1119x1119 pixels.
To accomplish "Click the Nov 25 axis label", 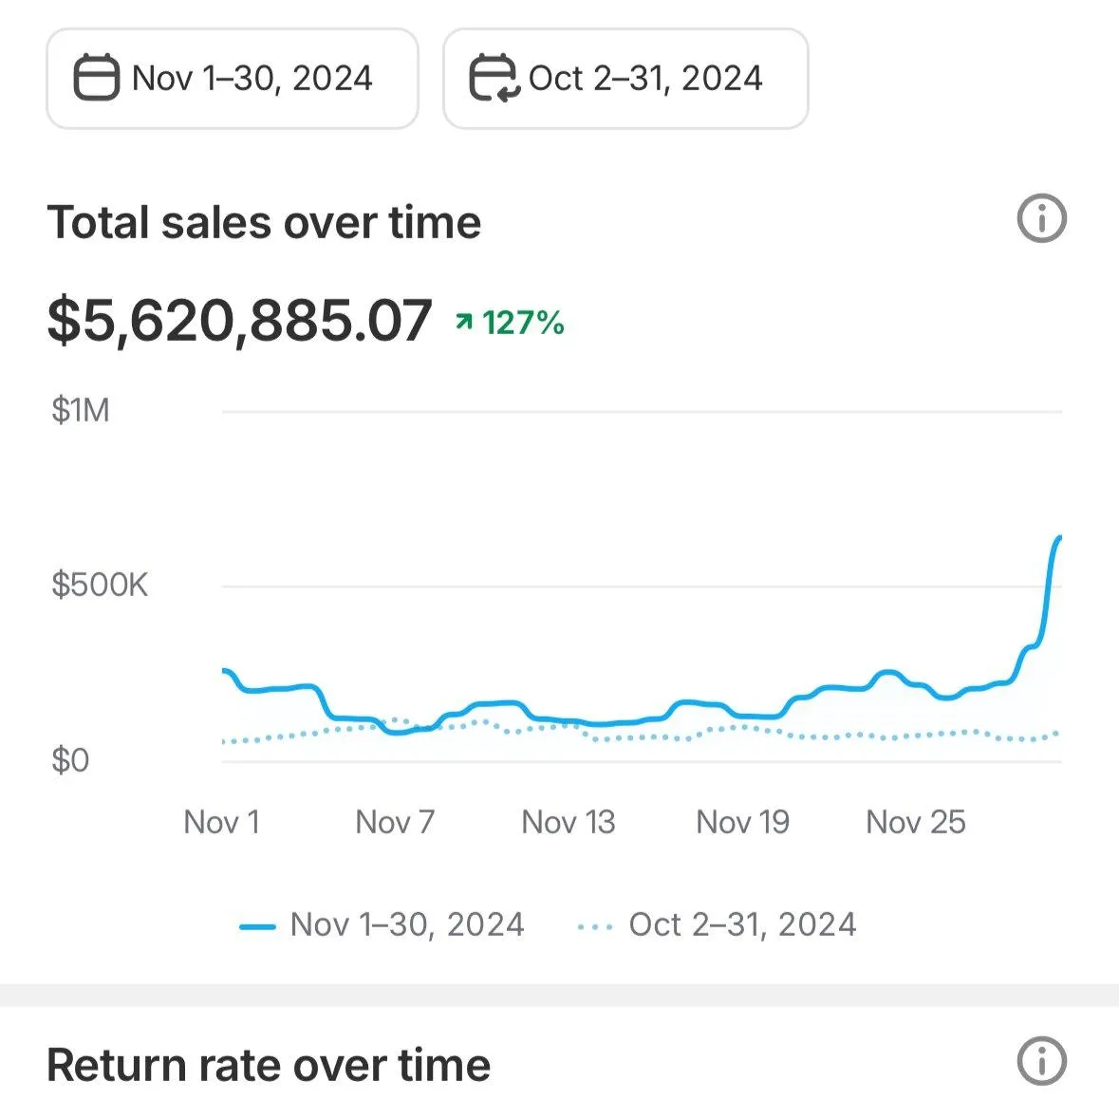I will point(915,822).
